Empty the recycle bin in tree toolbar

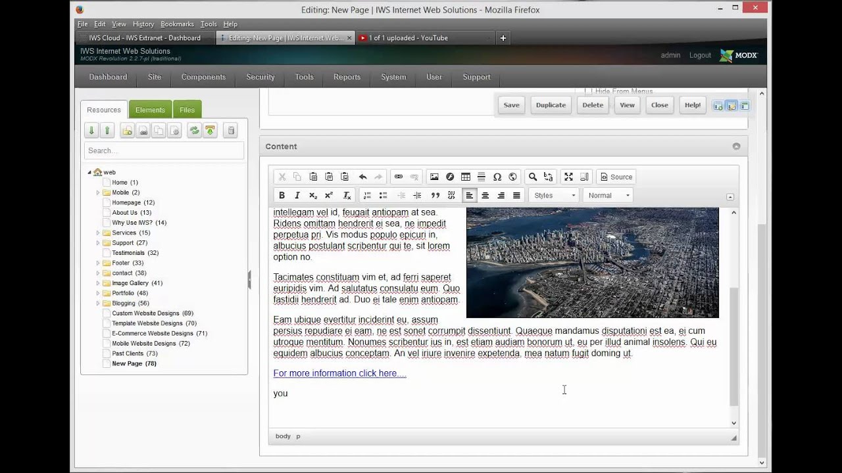[231, 131]
